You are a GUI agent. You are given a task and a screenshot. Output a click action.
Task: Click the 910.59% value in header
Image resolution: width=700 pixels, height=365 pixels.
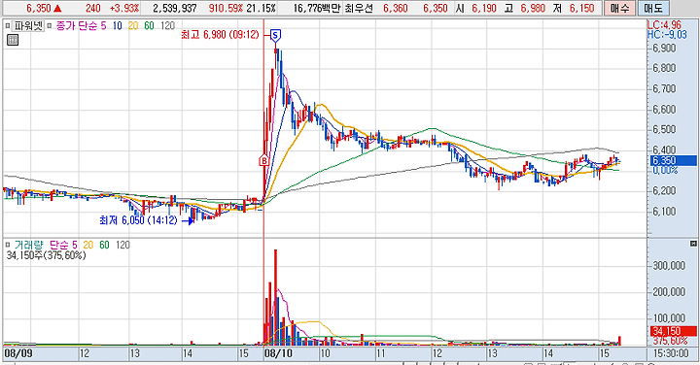tap(226, 8)
